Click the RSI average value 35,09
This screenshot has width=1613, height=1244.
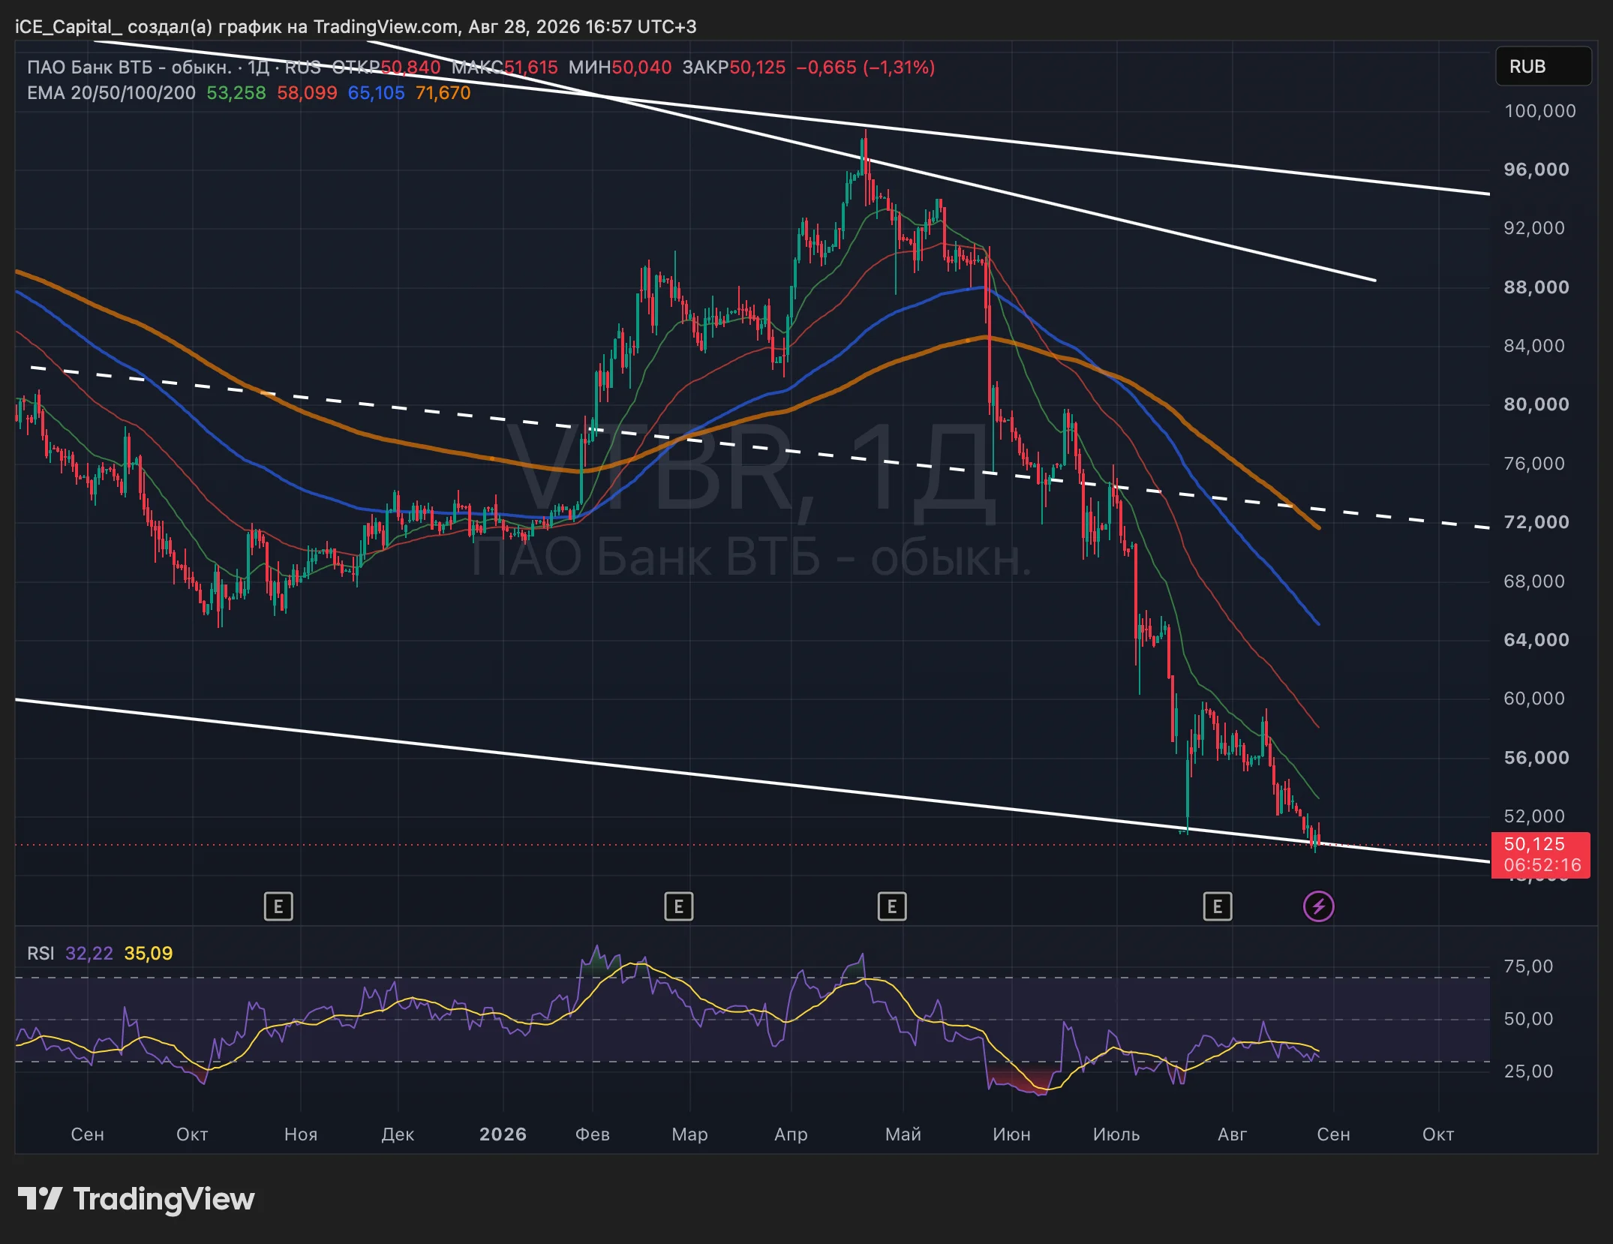(x=149, y=953)
